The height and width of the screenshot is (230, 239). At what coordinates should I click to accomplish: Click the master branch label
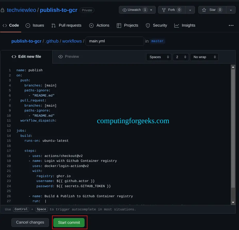(x=157, y=41)
